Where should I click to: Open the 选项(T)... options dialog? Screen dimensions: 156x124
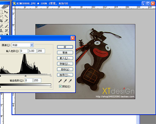(65, 75)
